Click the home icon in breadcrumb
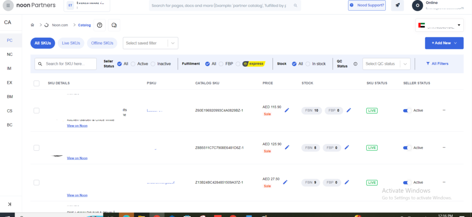This screenshot has height=217, width=472. (32, 25)
